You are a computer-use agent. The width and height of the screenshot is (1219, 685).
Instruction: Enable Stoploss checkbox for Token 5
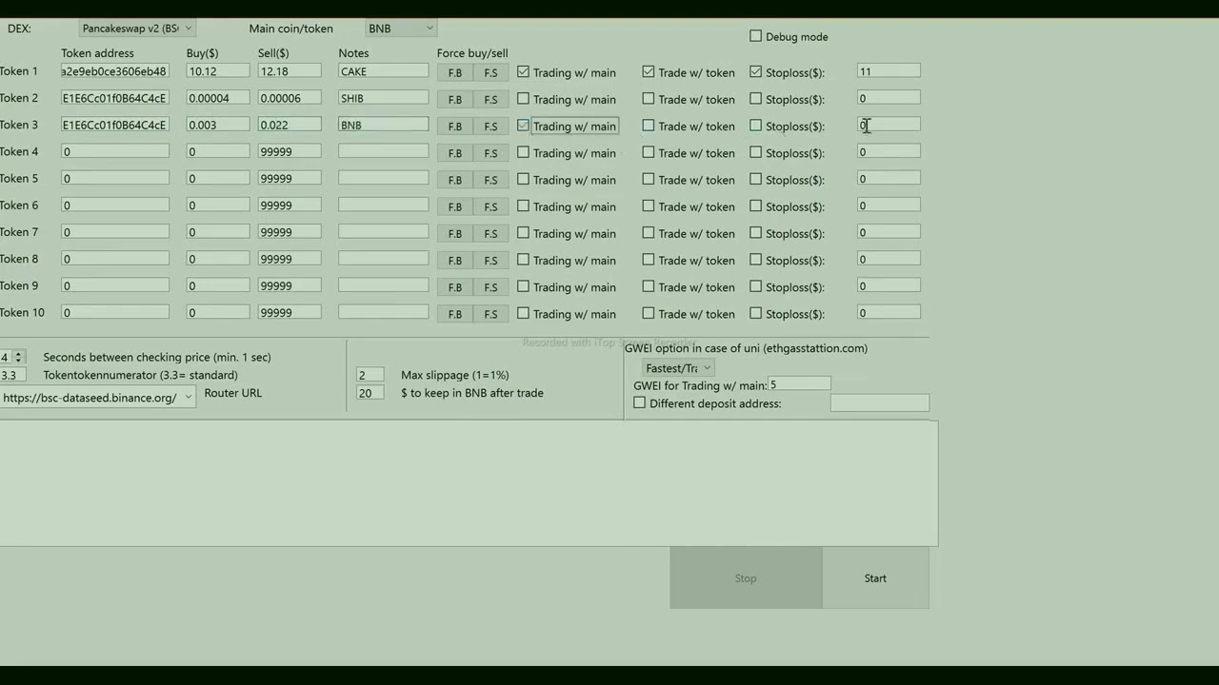coord(756,179)
